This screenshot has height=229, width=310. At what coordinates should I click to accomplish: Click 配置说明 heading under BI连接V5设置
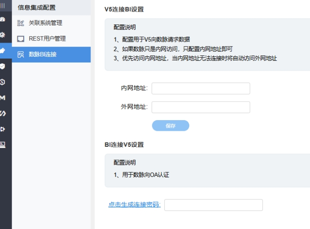coord(125,163)
